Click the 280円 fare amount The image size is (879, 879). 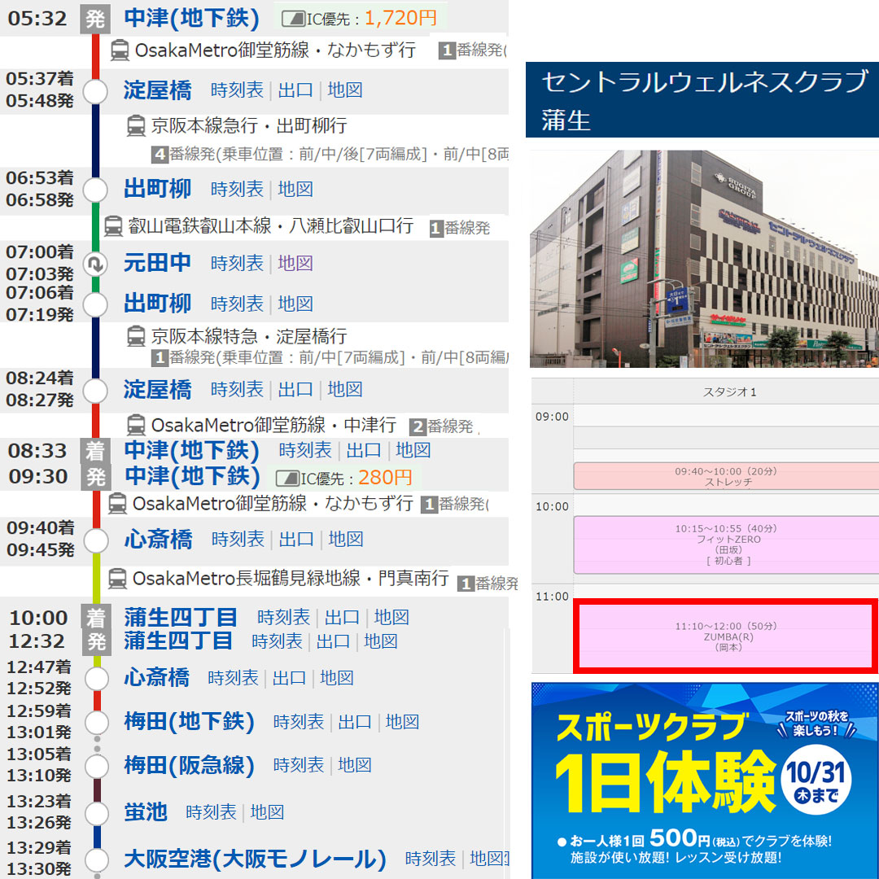(385, 478)
